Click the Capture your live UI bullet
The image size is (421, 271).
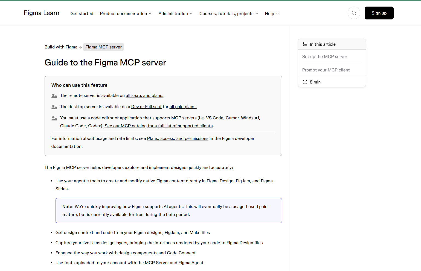[x=159, y=243]
